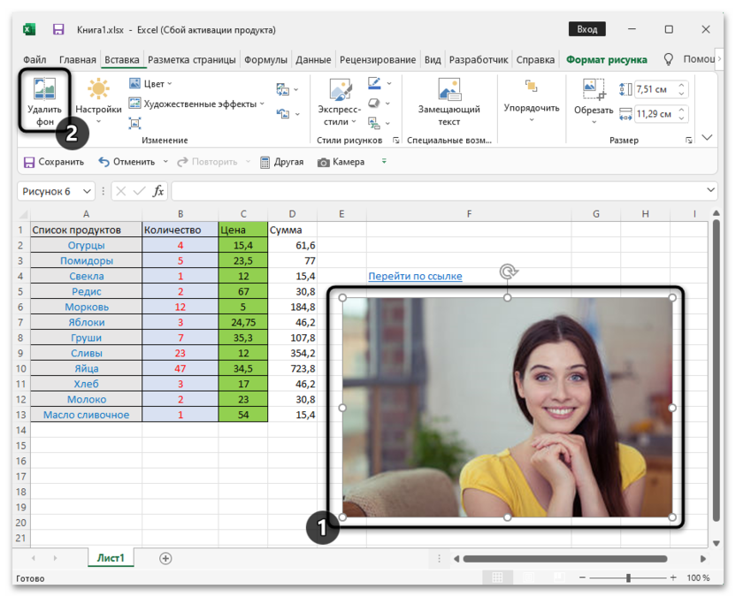This screenshot has width=736, height=597.
Task: Click the Insert Function fx icon
Action: (158, 191)
